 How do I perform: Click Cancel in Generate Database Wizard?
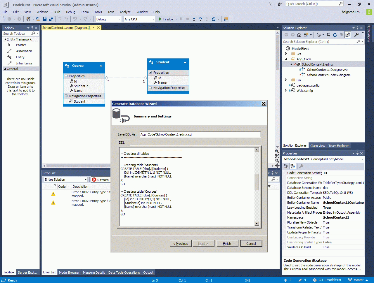click(251, 244)
